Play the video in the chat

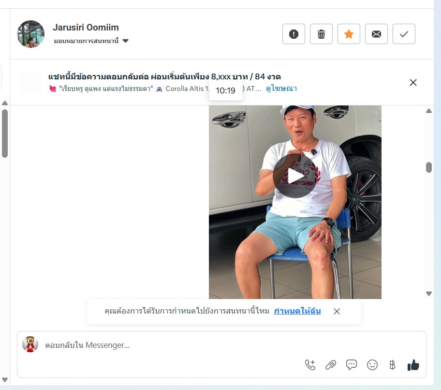click(x=295, y=176)
